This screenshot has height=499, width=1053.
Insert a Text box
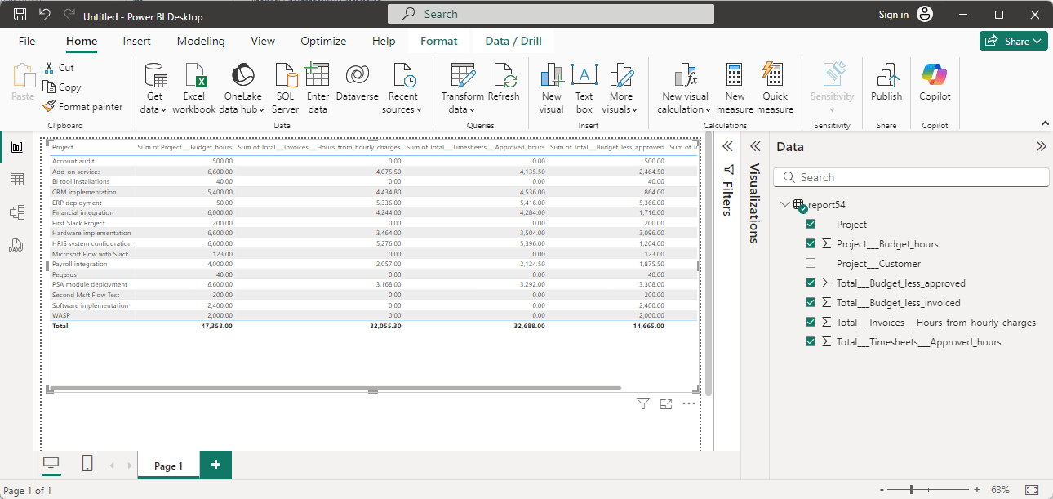click(584, 89)
